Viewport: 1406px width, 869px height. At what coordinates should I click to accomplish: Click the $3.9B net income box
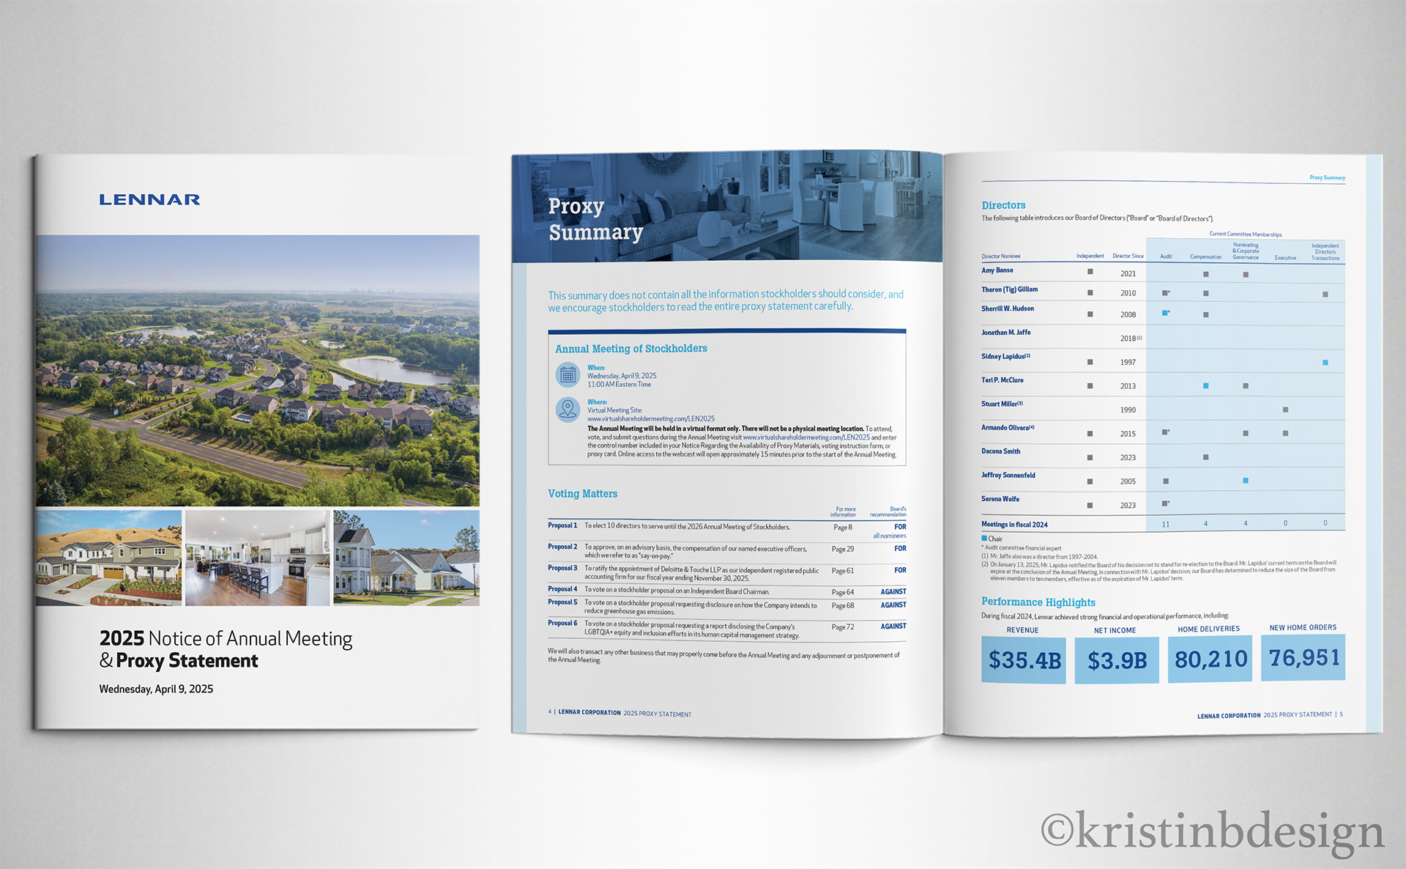click(x=1117, y=660)
